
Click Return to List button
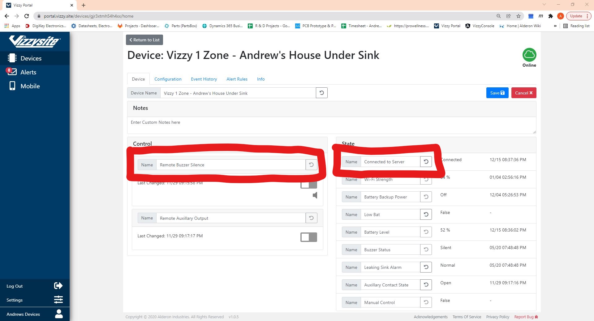coord(144,40)
